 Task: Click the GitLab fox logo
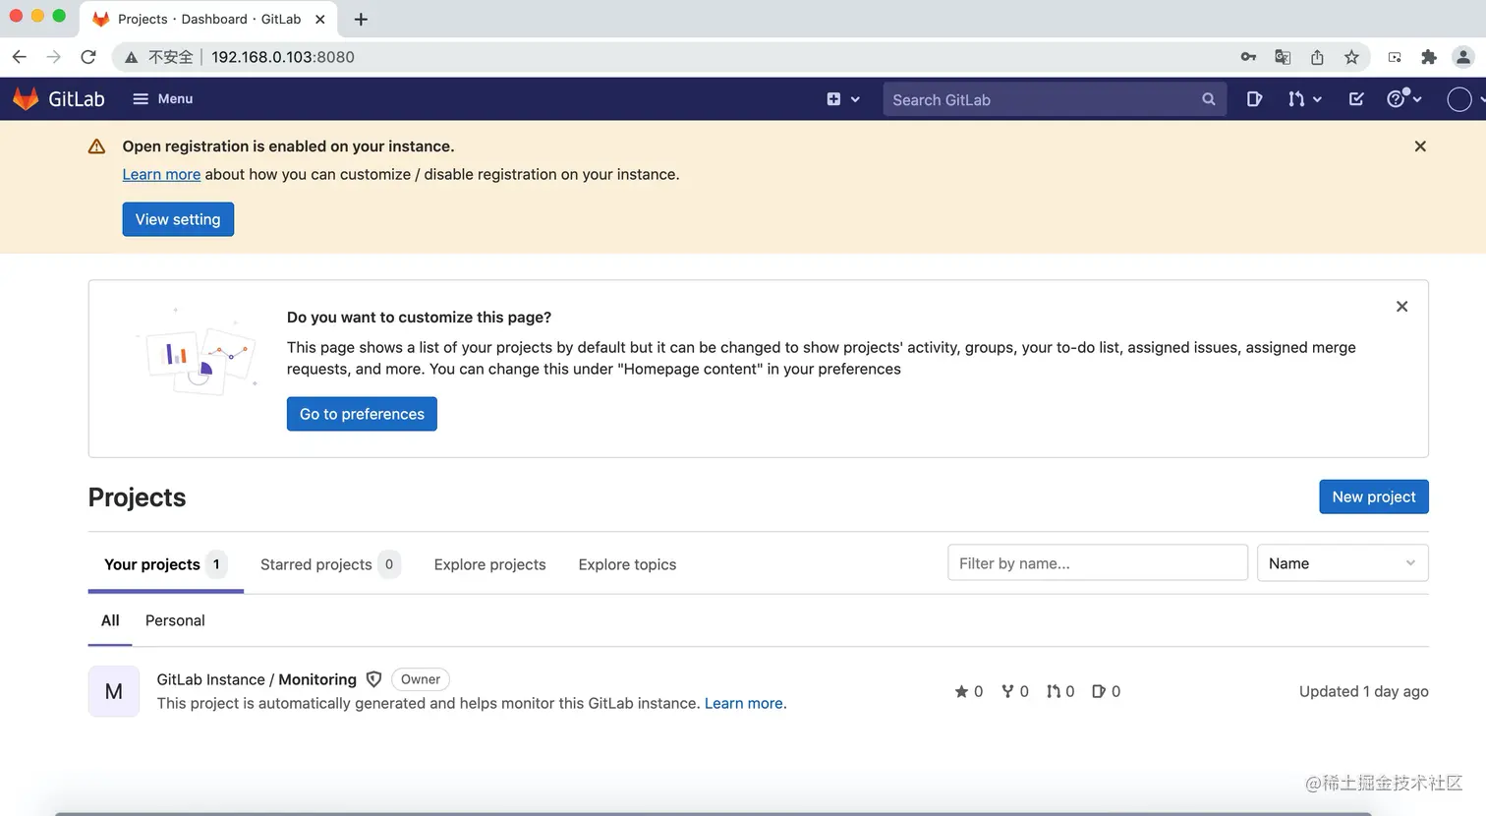point(26,98)
